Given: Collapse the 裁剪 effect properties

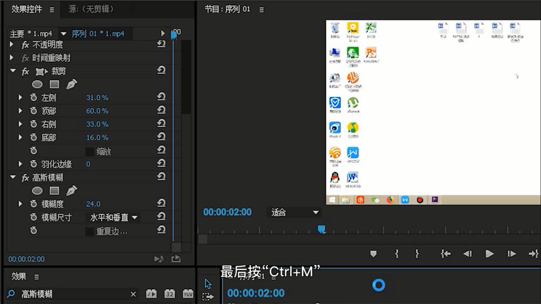Looking at the screenshot, I should [x=13, y=71].
